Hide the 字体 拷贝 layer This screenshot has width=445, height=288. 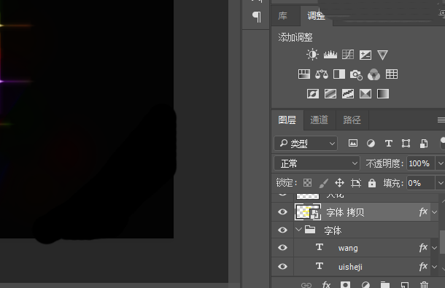coord(282,211)
